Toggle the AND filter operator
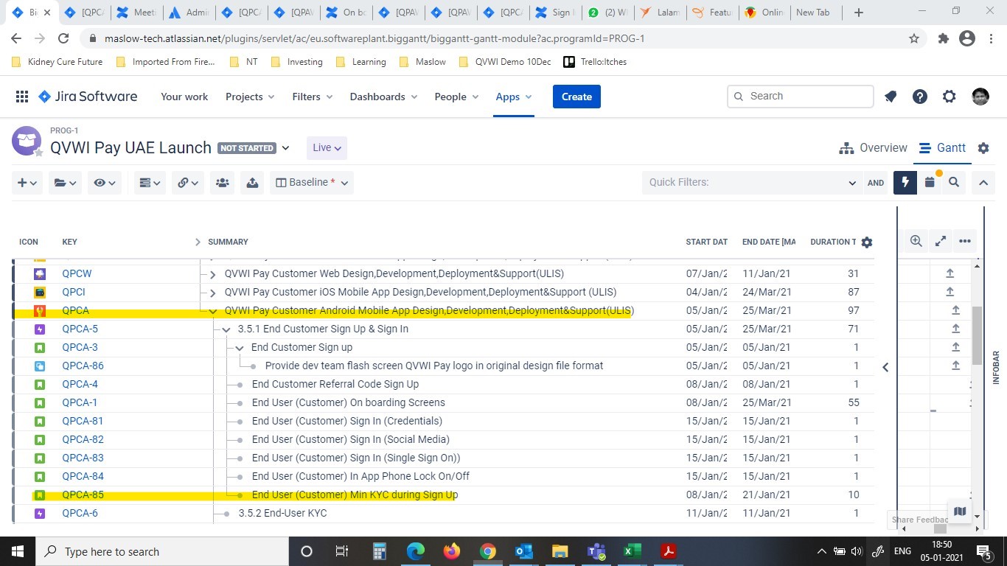 [876, 182]
